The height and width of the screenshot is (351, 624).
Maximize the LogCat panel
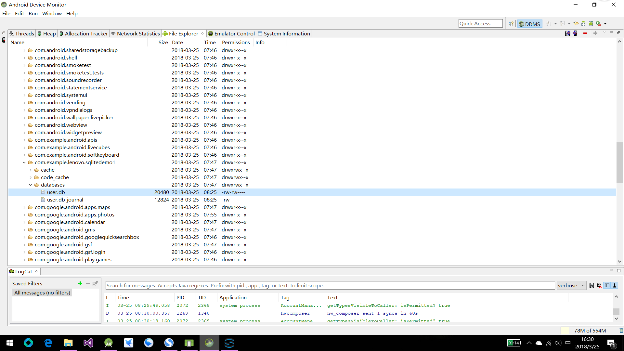click(618, 270)
